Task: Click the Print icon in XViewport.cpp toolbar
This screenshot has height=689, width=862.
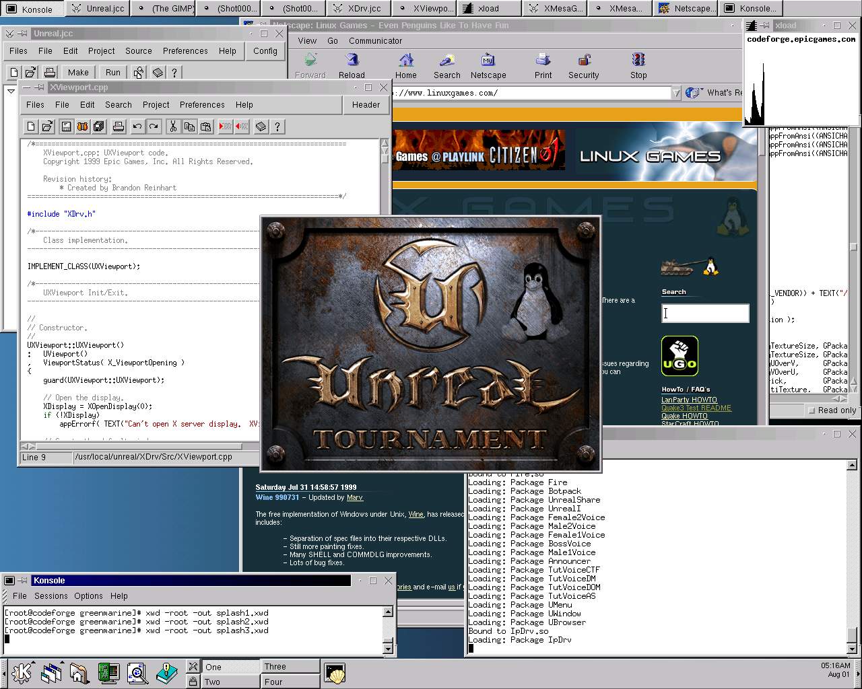Action: click(119, 126)
